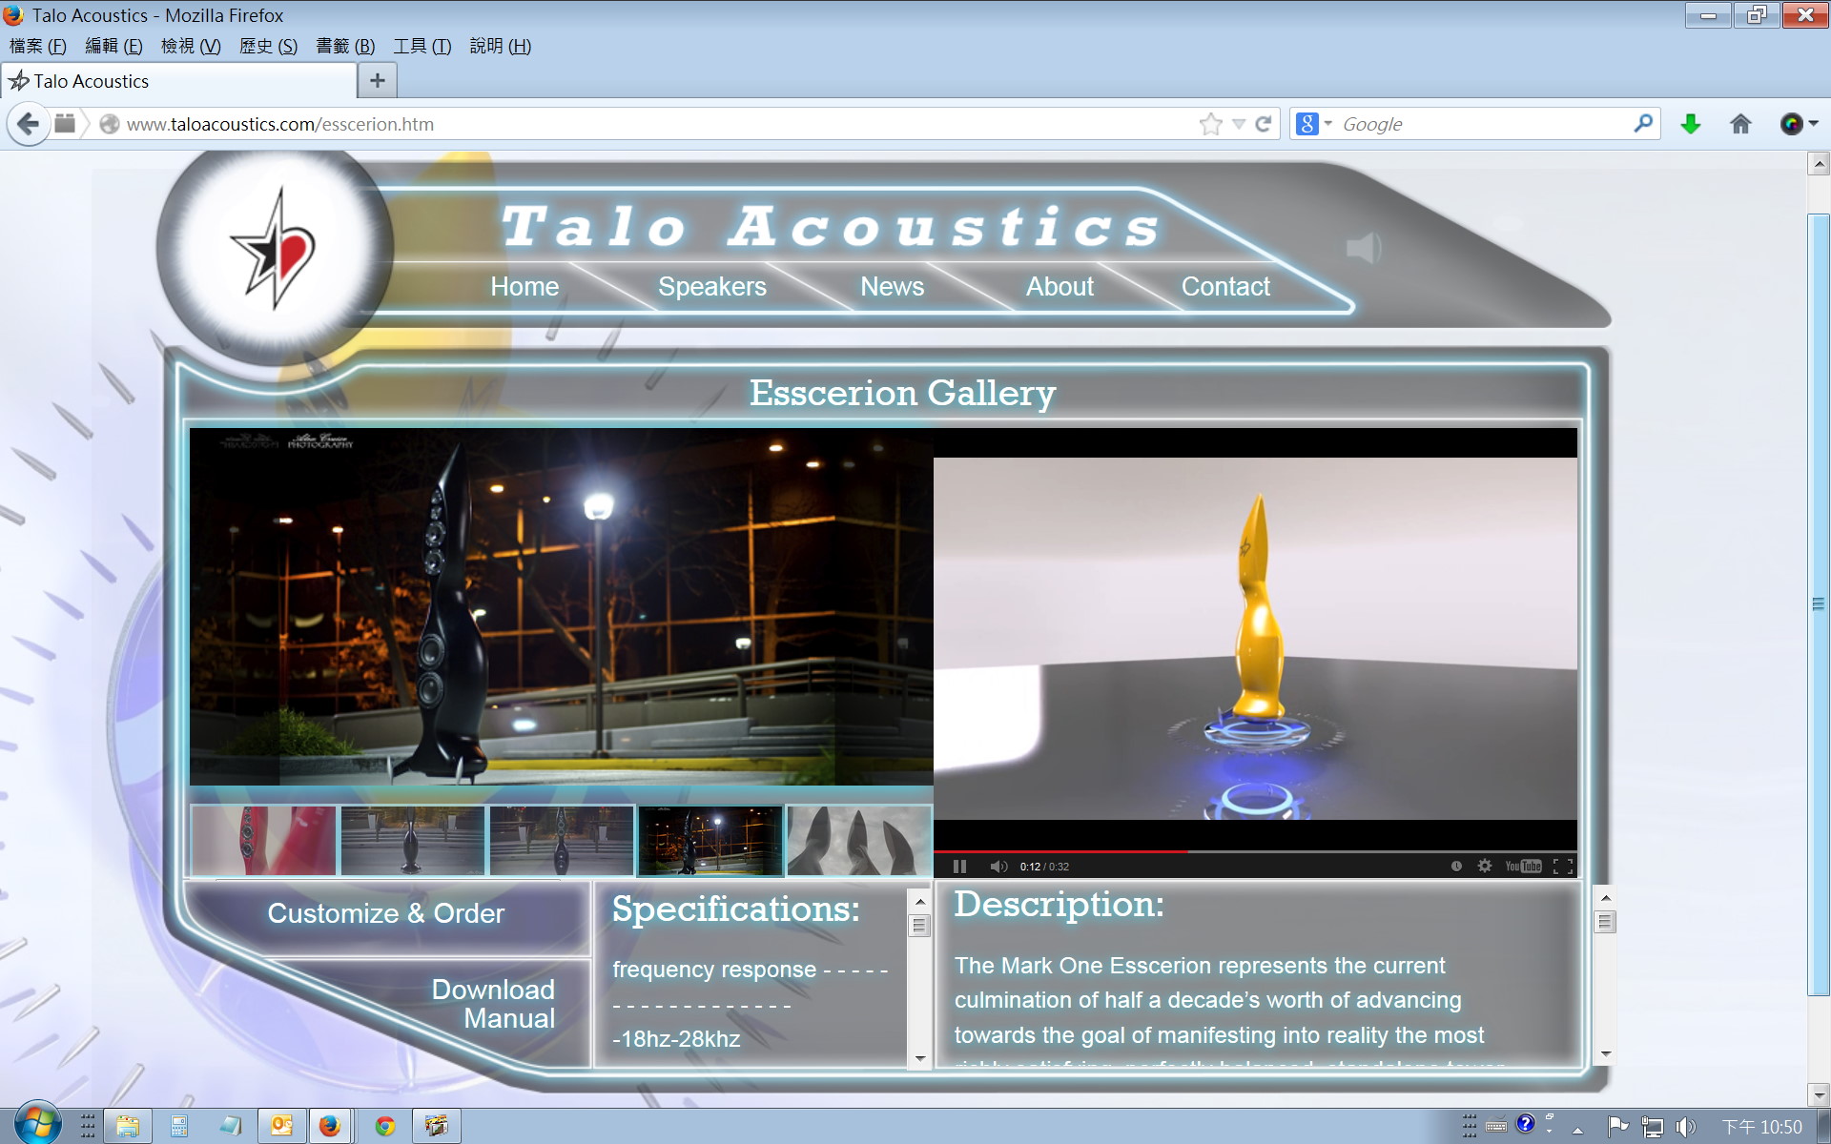Click the Description panel scroll down arrow
Viewport: 1831px width, 1144px height.
coord(1606,1054)
